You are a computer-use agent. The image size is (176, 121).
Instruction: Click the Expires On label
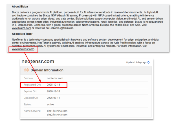coord(30,91)
